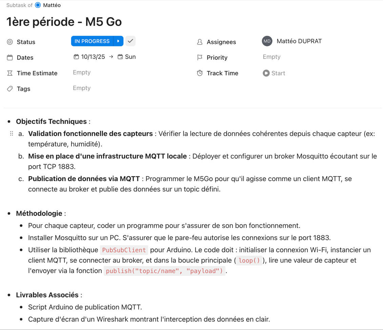
Task: Select the Time Estimate hourglass icon
Action: pos(9,73)
